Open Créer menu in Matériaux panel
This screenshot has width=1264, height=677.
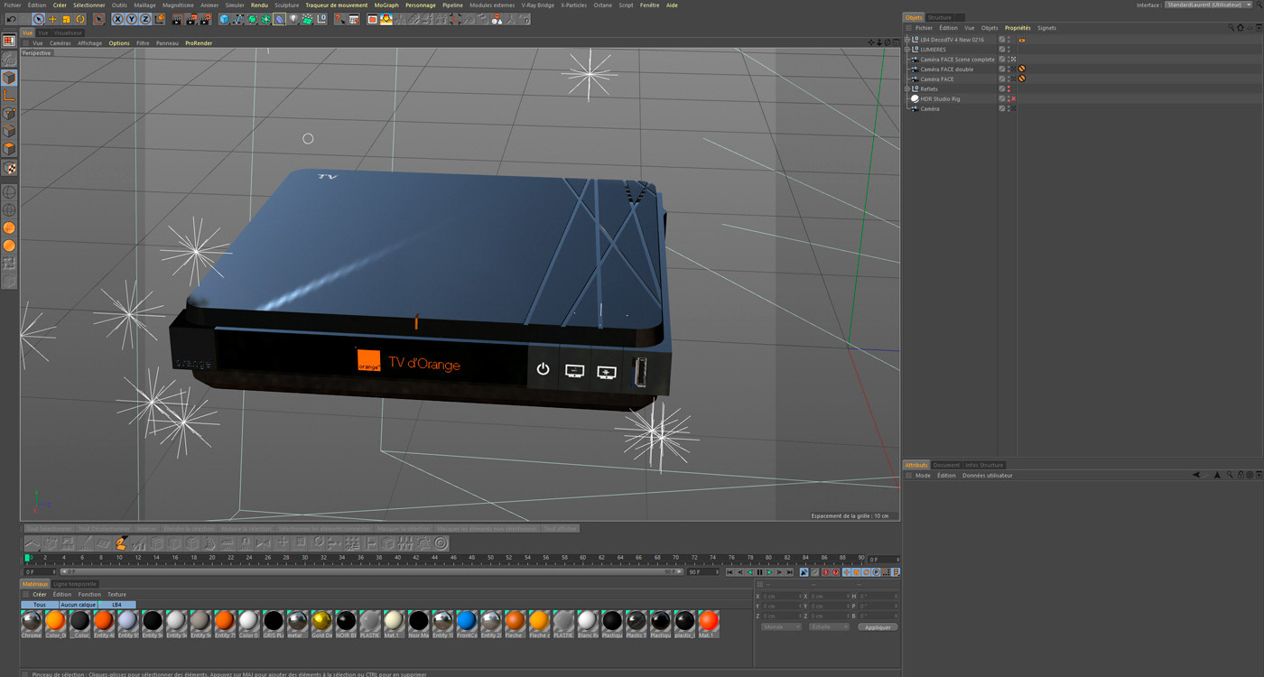tap(40, 595)
